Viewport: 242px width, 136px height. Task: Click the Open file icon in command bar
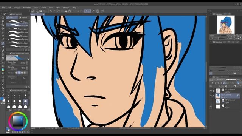(40, 11)
